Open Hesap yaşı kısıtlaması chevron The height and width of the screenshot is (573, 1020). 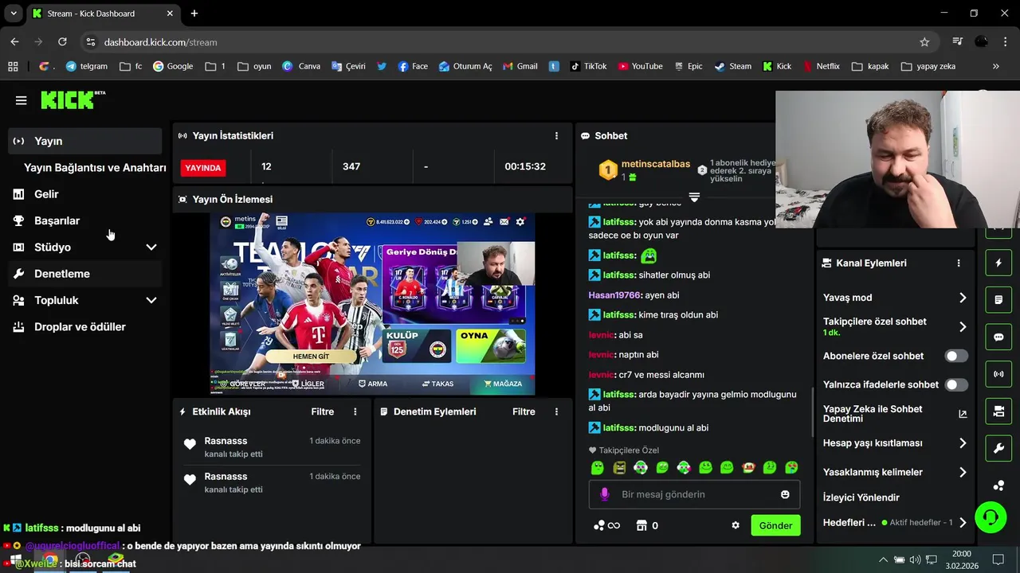pyautogui.click(x=963, y=443)
